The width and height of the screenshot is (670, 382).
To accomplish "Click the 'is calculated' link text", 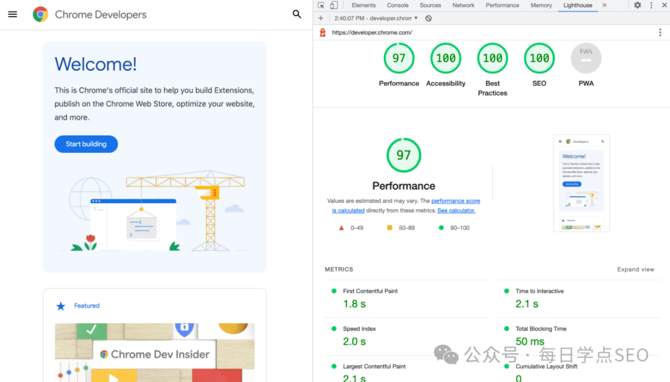I will click(348, 211).
